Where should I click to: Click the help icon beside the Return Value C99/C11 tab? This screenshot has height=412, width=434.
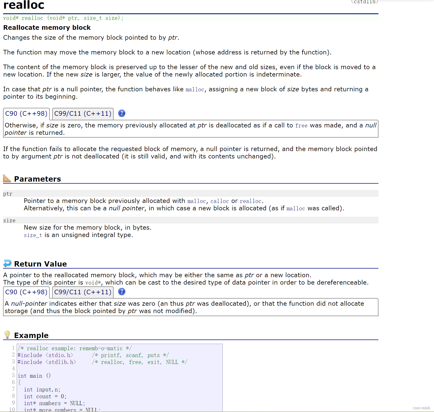pyautogui.click(x=122, y=292)
